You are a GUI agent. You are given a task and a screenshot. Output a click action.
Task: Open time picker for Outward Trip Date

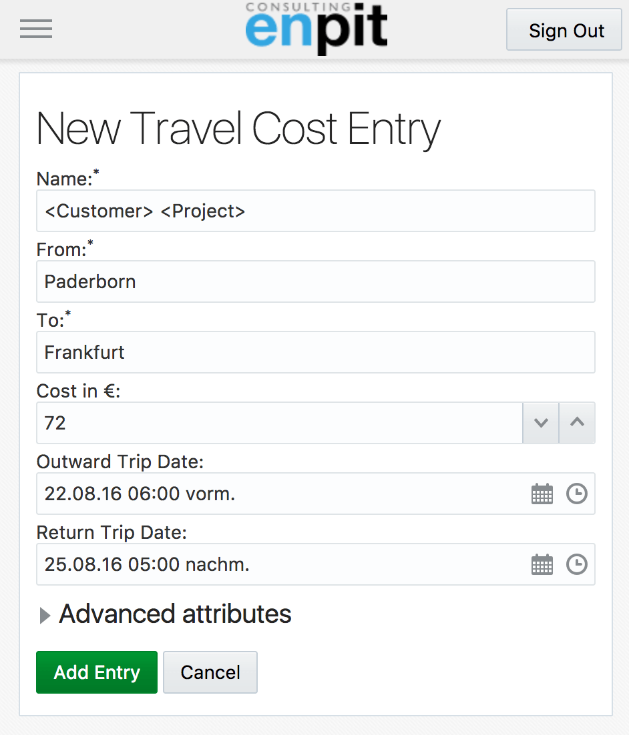[x=577, y=494]
